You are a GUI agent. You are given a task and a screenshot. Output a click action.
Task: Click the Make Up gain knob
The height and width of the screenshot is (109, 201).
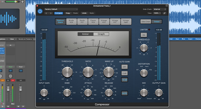(109, 72)
